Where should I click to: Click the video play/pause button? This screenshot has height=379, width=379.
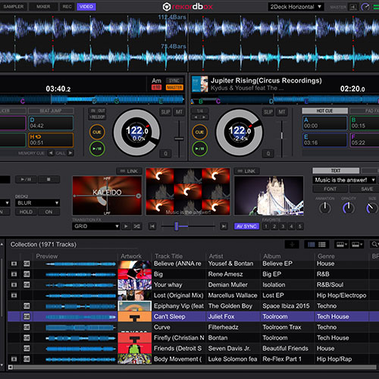(26, 180)
